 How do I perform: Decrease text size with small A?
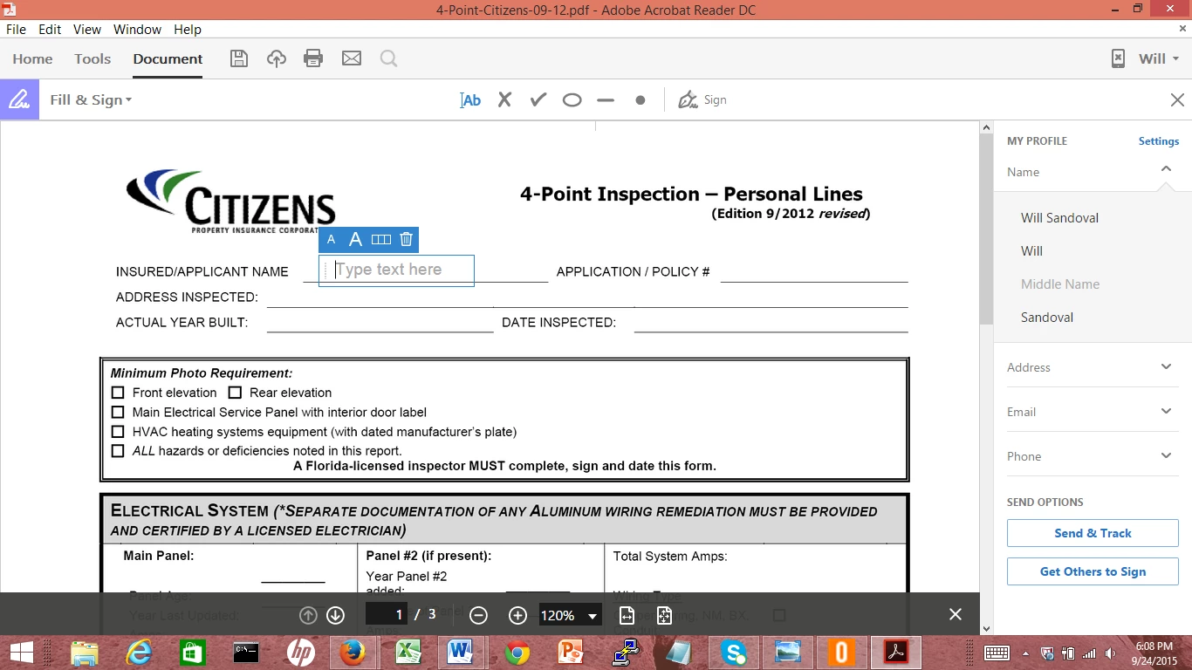coord(332,240)
